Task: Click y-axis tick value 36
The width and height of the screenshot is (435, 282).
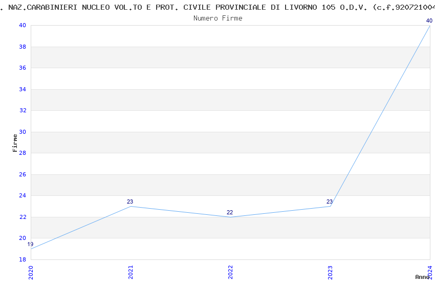Action: tap(23, 68)
